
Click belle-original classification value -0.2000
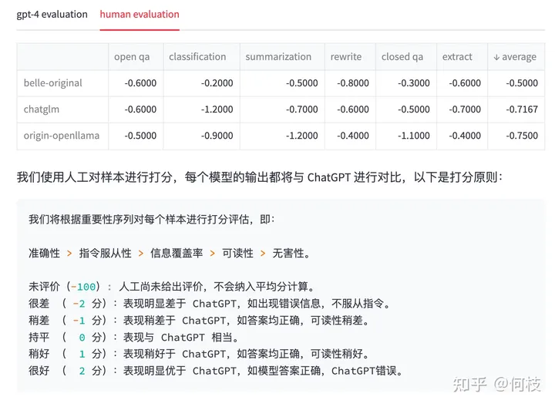point(217,83)
